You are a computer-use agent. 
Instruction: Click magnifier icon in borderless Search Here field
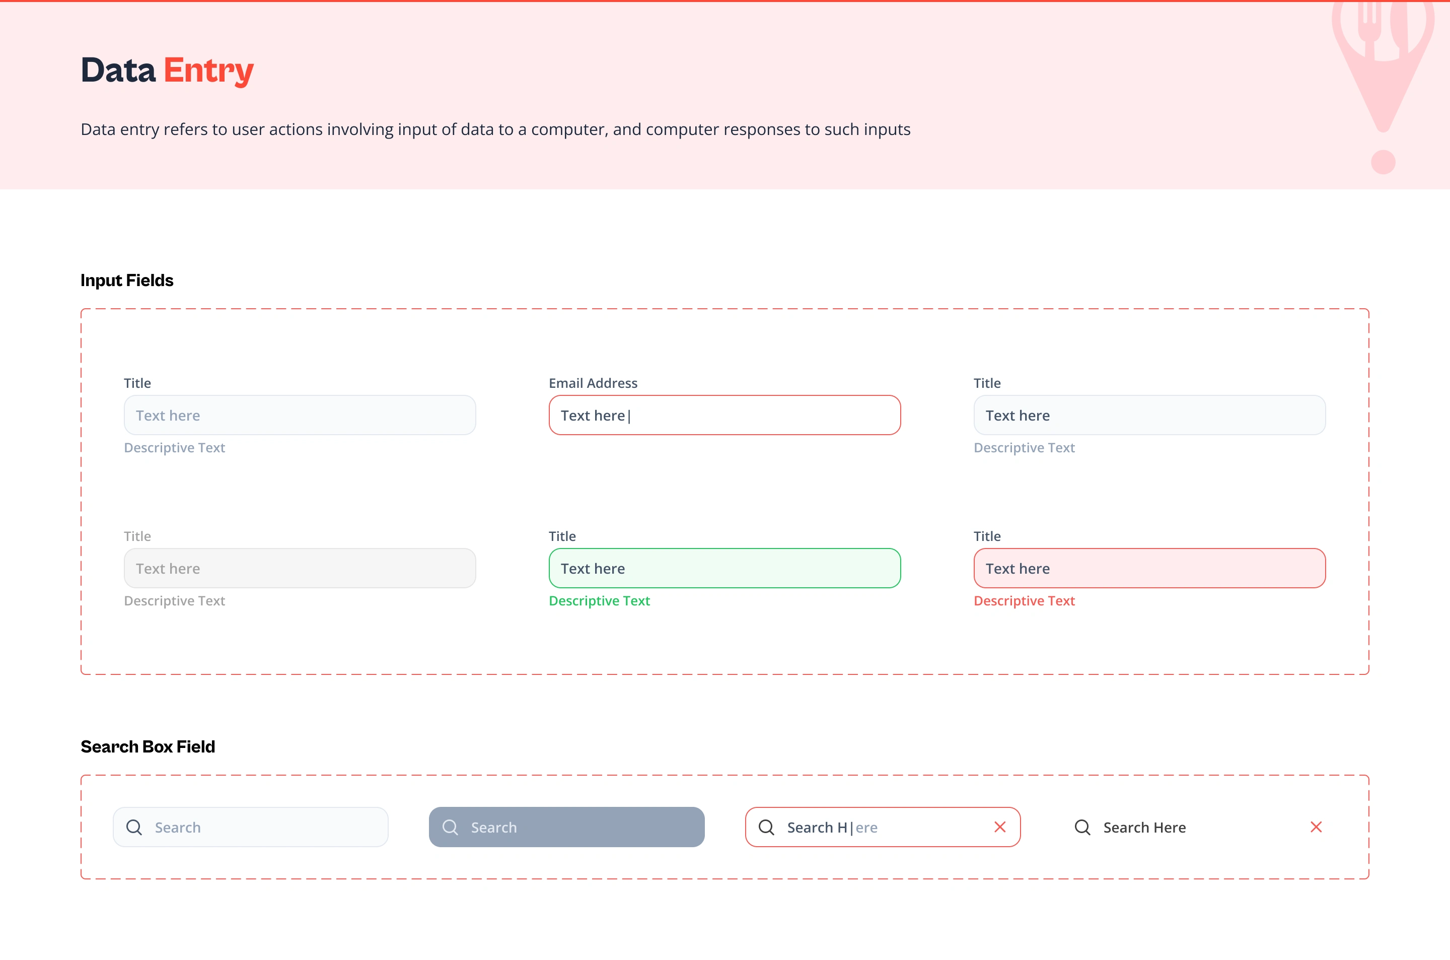pyautogui.click(x=1082, y=827)
